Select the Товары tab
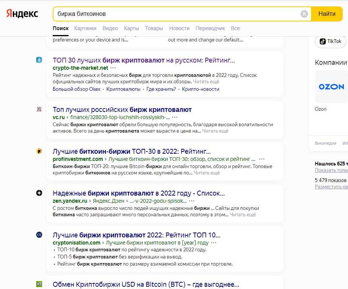 [154, 28]
